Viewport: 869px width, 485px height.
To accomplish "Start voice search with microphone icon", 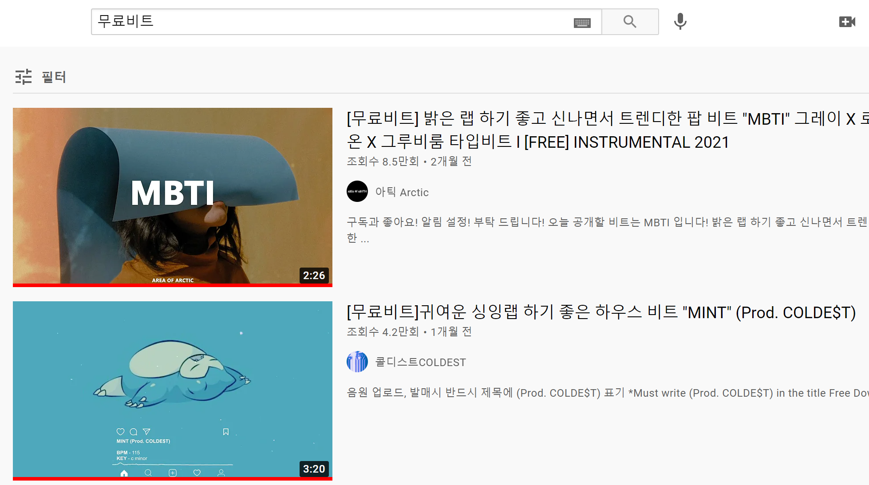I will (680, 21).
